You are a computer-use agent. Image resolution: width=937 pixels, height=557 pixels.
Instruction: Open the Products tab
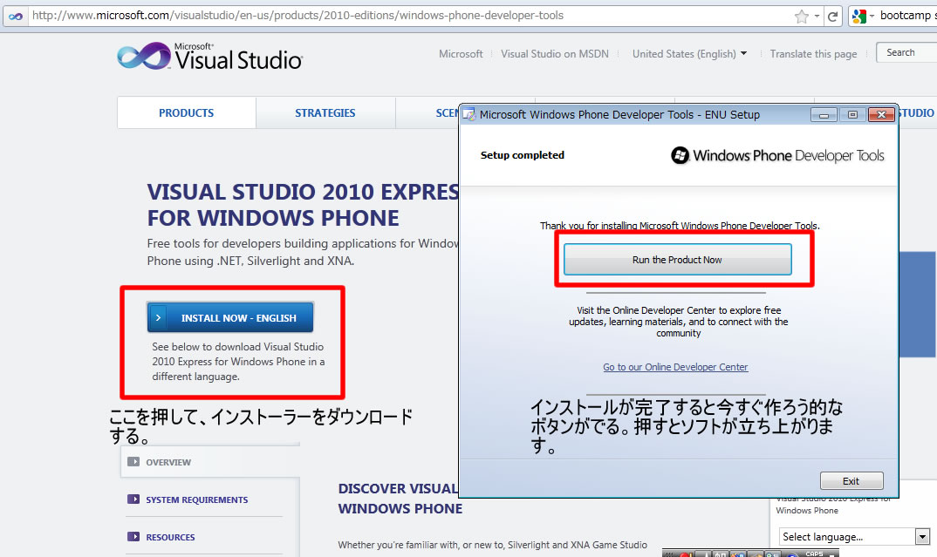coord(187,112)
